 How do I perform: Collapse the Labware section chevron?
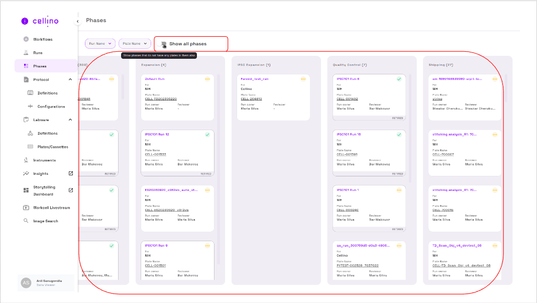pyautogui.click(x=70, y=120)
